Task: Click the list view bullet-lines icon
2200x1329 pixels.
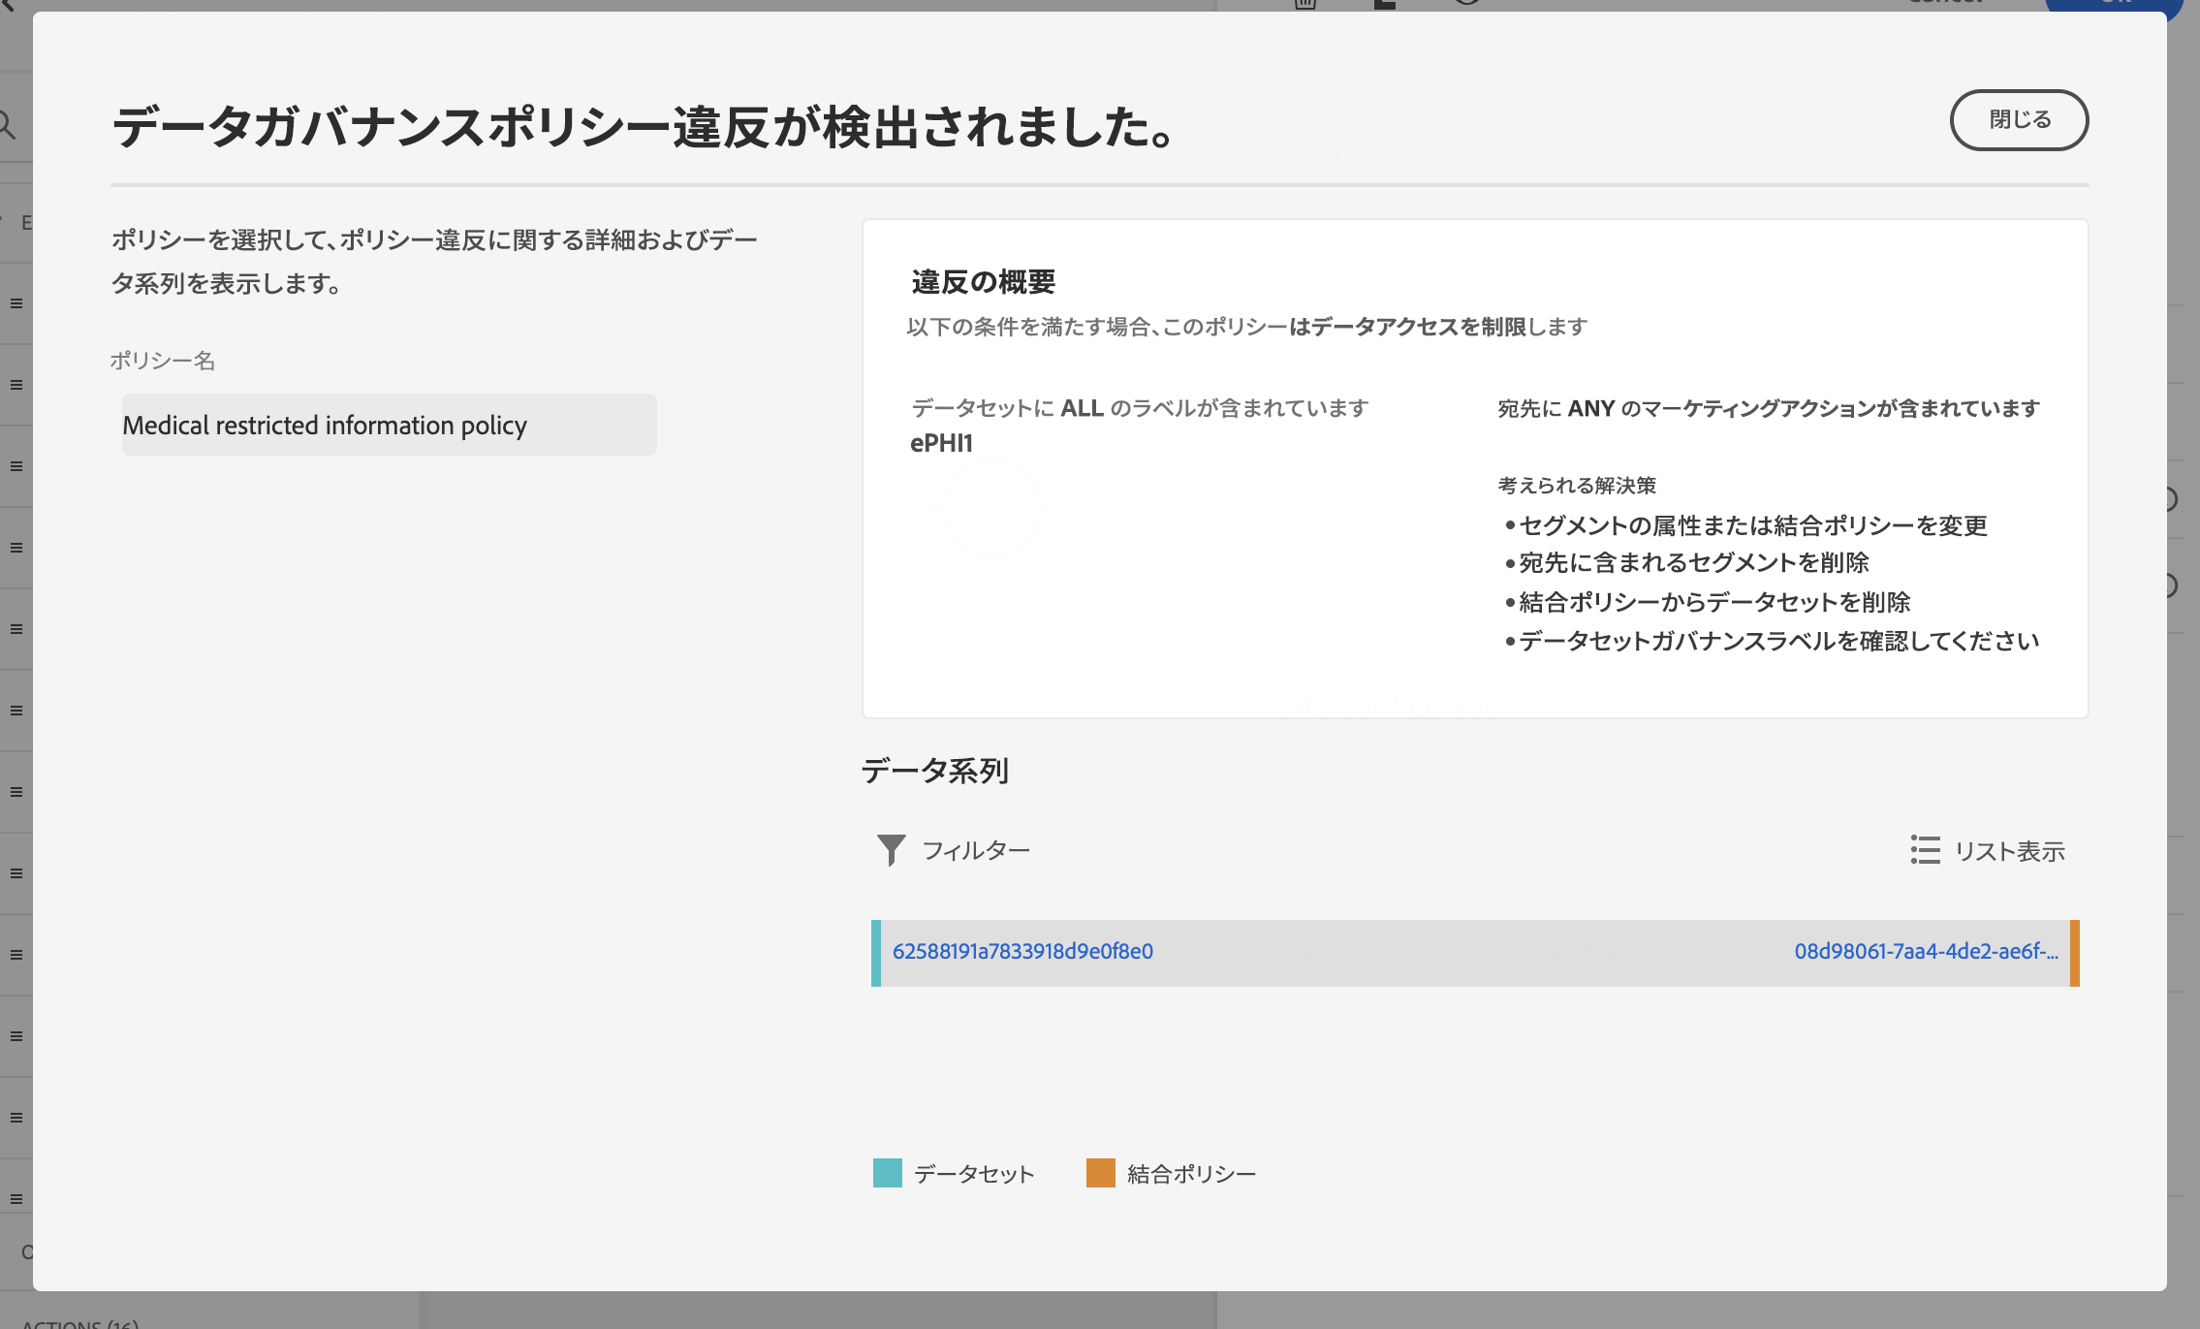Action: [x=1925, y=850]
